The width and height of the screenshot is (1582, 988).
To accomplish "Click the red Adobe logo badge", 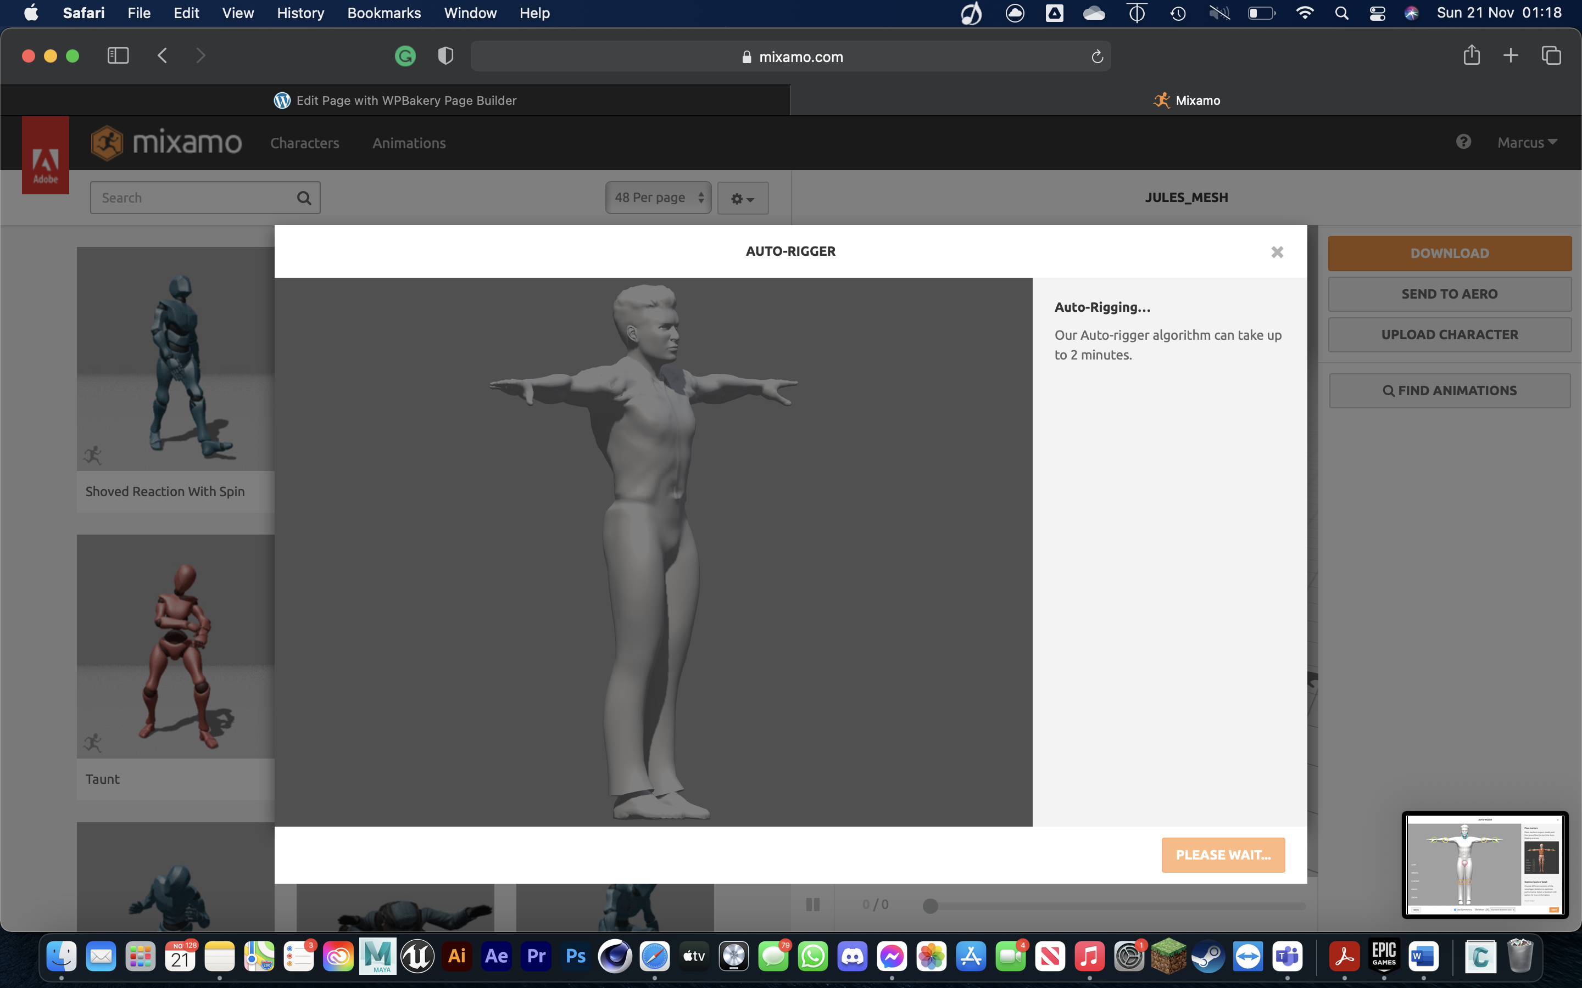I will pos(45,155).
